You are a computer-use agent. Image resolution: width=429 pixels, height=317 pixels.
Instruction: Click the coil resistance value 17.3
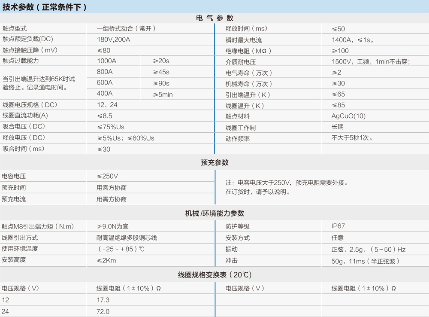(103, 300)
